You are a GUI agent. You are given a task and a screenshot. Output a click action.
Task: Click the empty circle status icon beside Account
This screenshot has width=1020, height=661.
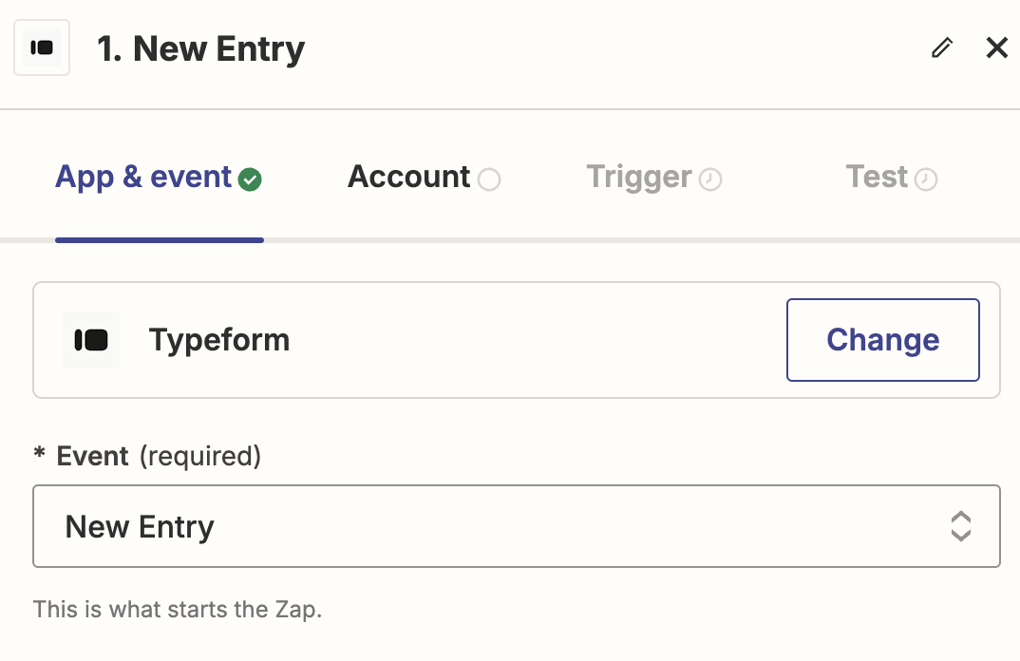coord(489,179)
